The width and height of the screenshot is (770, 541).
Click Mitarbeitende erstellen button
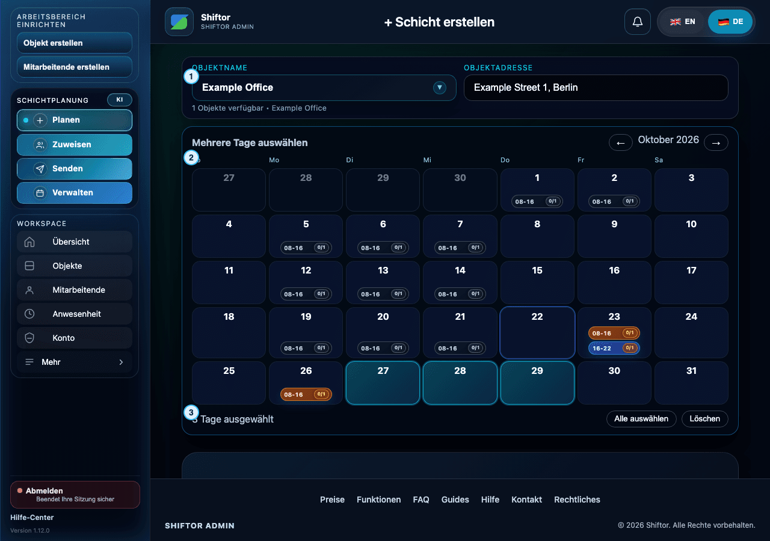[75, 67]
